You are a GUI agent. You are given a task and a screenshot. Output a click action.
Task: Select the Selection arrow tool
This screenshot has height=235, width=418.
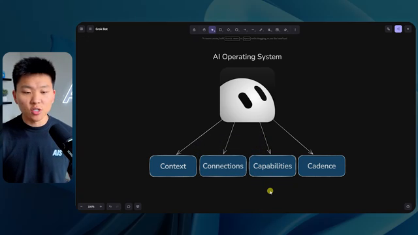212,30
